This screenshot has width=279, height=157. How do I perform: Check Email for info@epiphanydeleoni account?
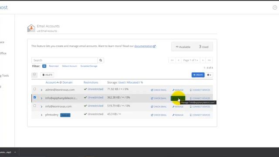pos(159,98)
